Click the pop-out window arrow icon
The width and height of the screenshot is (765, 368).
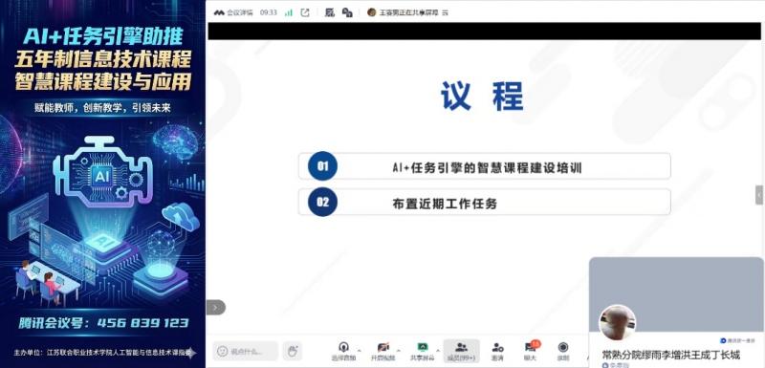tap(305, 12)
